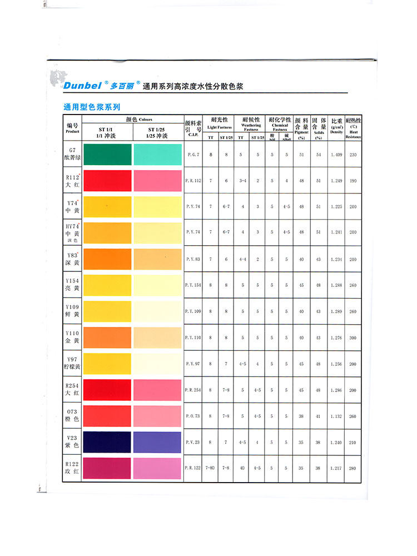Click heat resistance value '230'
Image resolution: width=417 pixels, height=556 pixels.
[x=353, y=155]
